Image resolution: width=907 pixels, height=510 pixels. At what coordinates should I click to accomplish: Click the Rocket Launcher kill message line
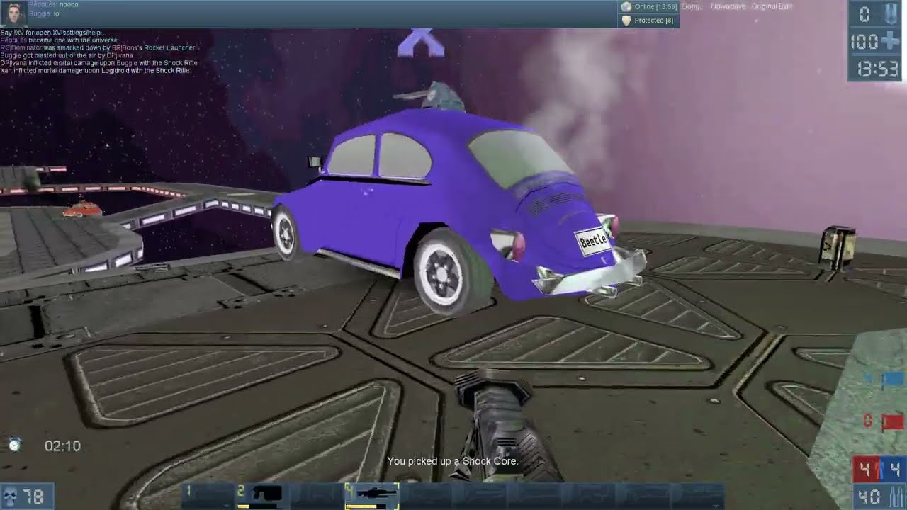[x=97, y=47]
